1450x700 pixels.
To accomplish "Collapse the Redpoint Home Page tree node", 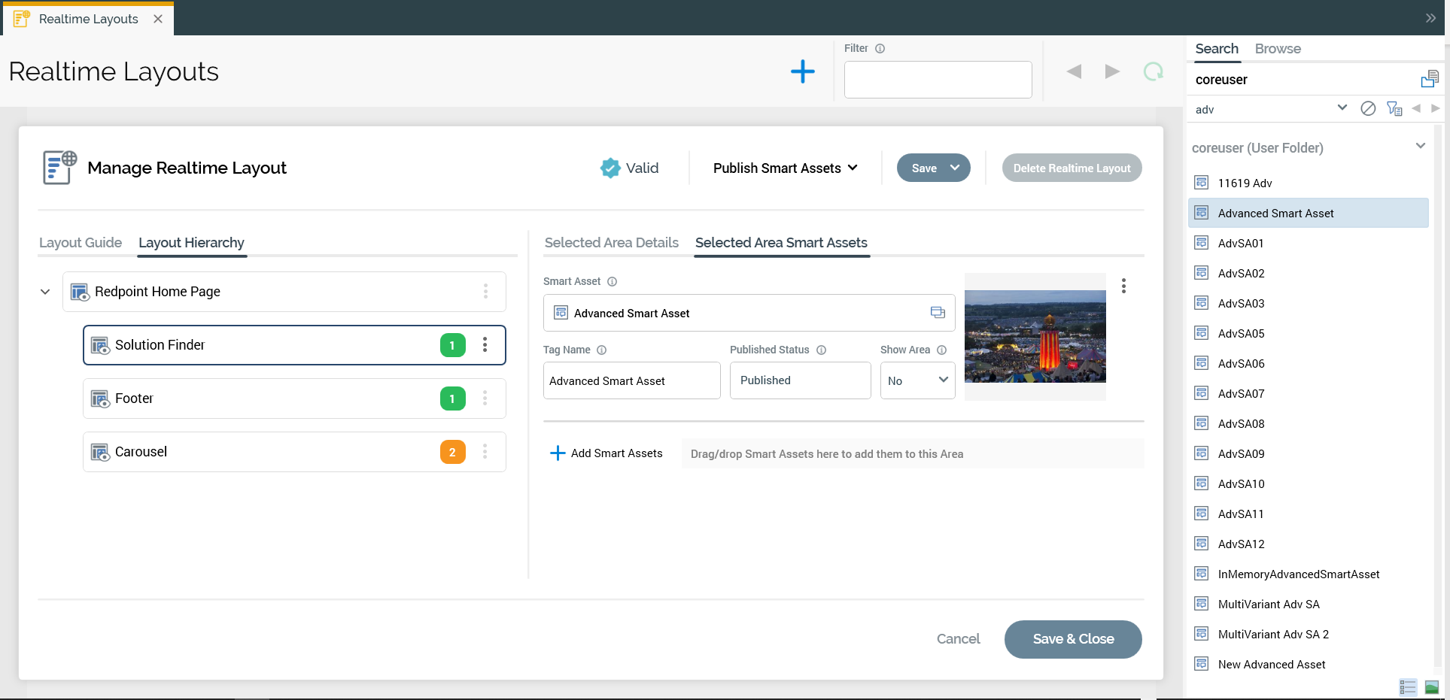I will coord(45,292).
